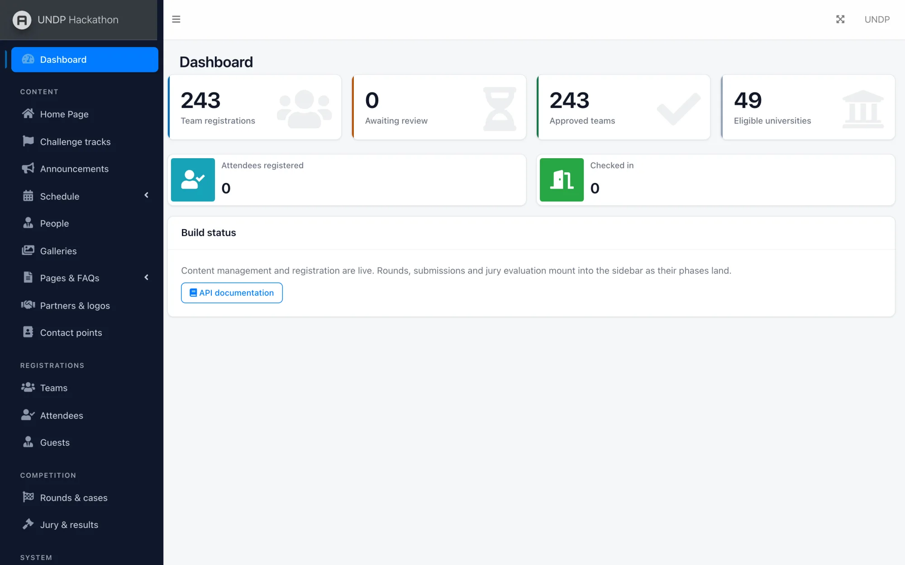
Task: Open the Galleries menu label
Action: pyautogui.click(x=58, y=251)
